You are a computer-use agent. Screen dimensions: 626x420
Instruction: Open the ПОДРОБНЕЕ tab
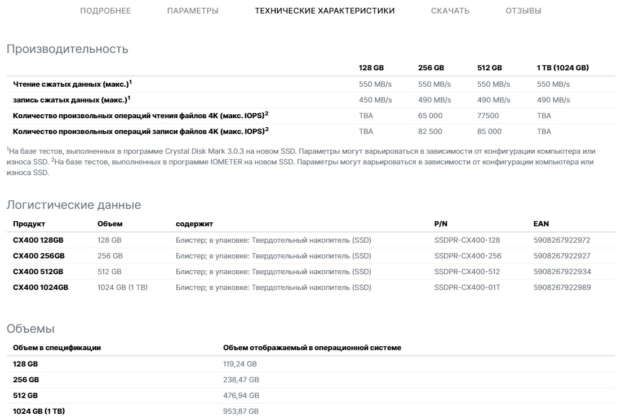[x=105, y=11]
